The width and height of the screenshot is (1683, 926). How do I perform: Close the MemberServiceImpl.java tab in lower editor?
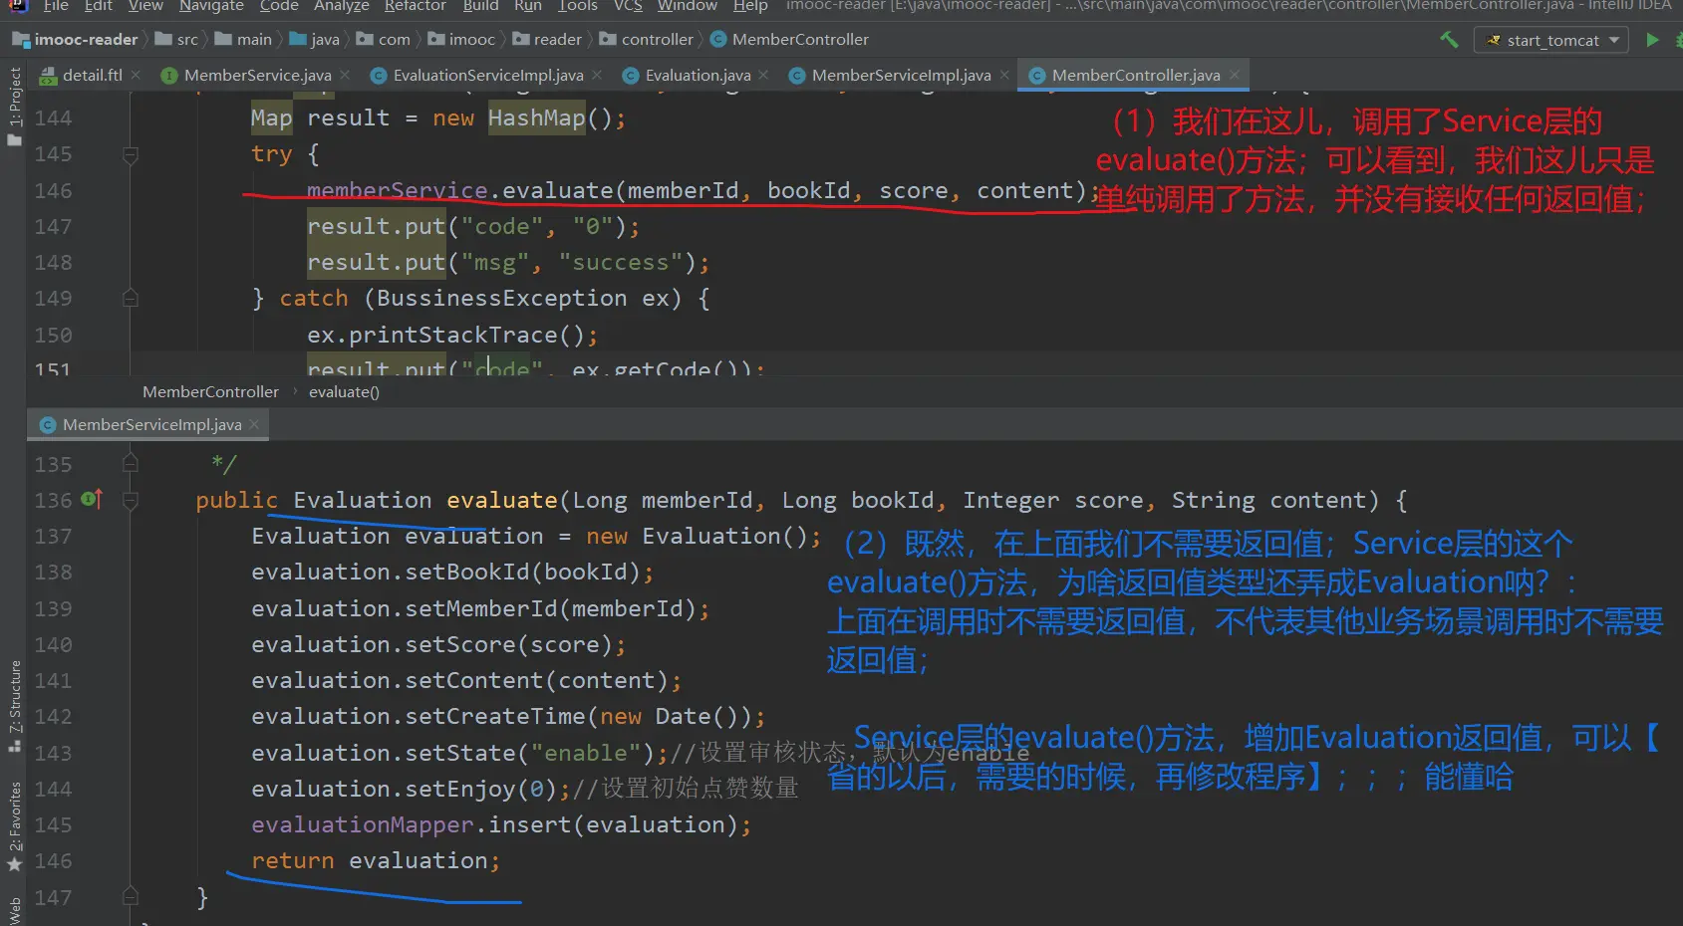coord(254,424)
